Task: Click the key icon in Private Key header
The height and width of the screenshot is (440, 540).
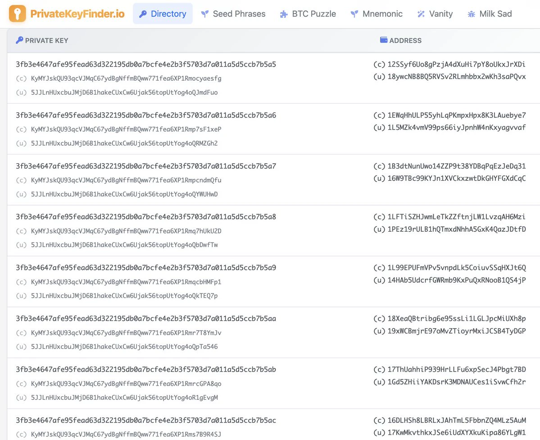Action: click(x=19, y=40)
